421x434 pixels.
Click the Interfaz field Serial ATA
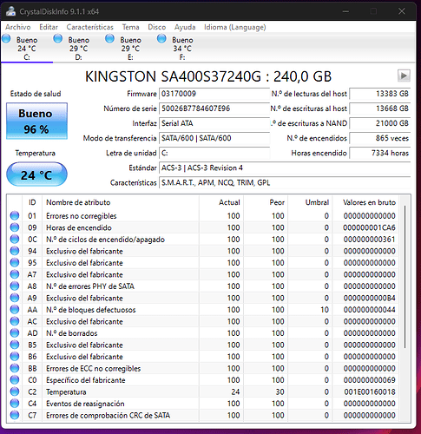pyautogui.click(x=214, y=123)
